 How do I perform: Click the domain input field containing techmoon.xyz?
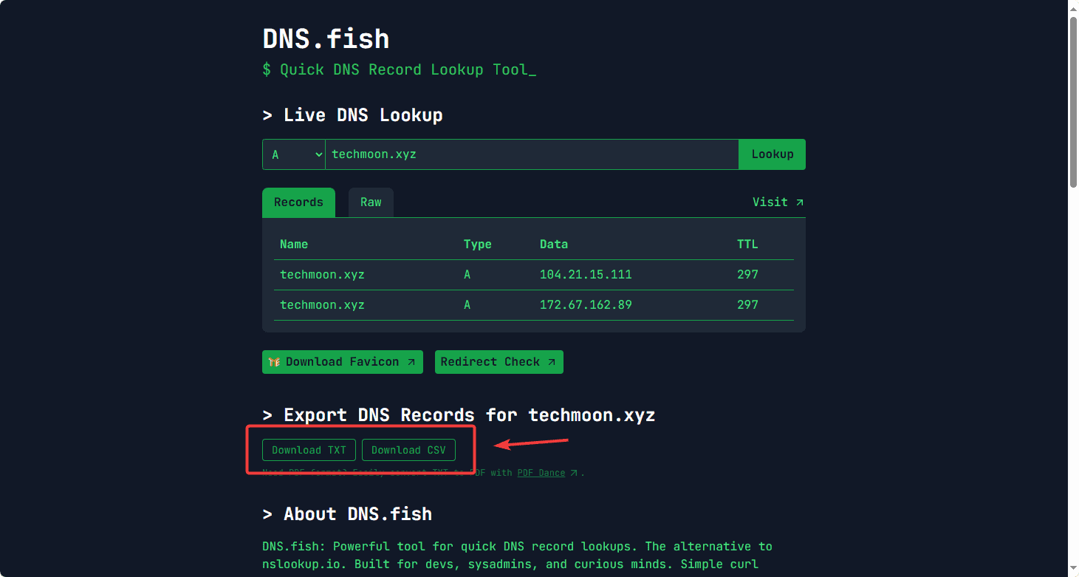point(532,154)
